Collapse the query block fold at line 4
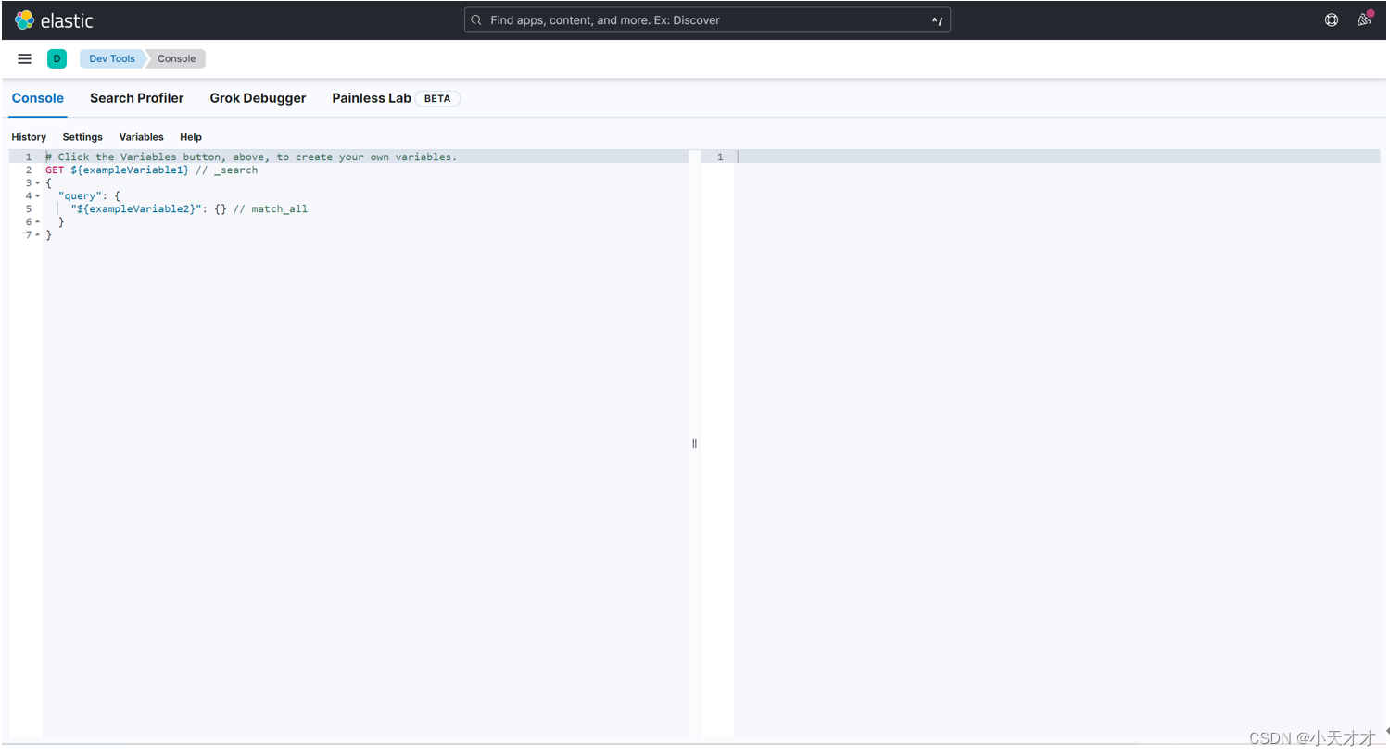The image size is (1390, 755). click(x=37, y=196)
